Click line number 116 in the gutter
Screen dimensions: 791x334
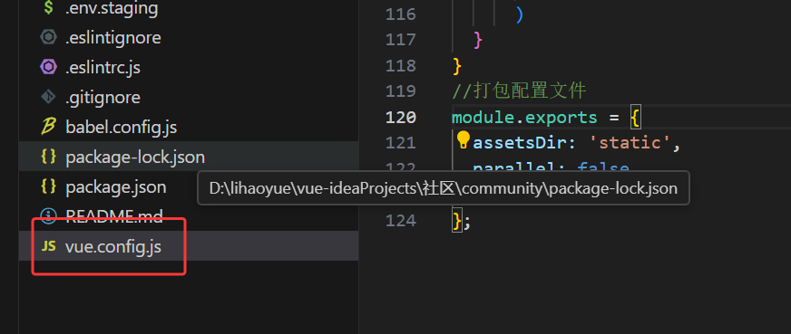click(401, 14)
